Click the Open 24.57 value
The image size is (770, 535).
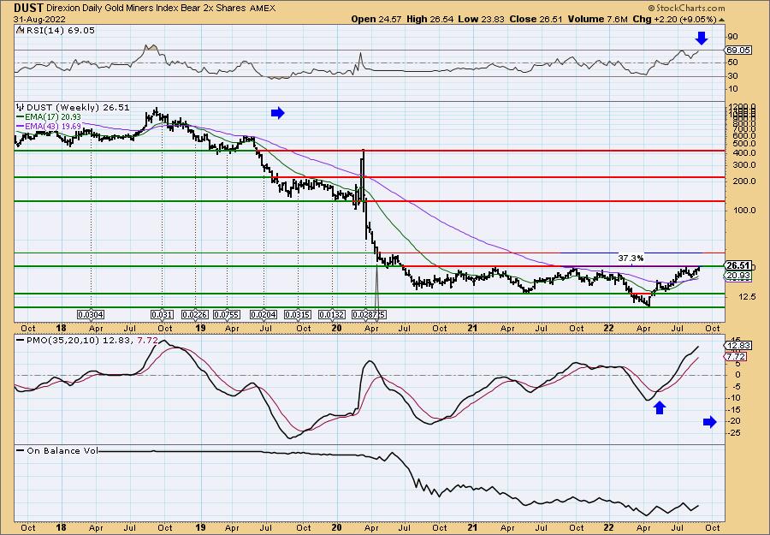[x=376, y=19]
